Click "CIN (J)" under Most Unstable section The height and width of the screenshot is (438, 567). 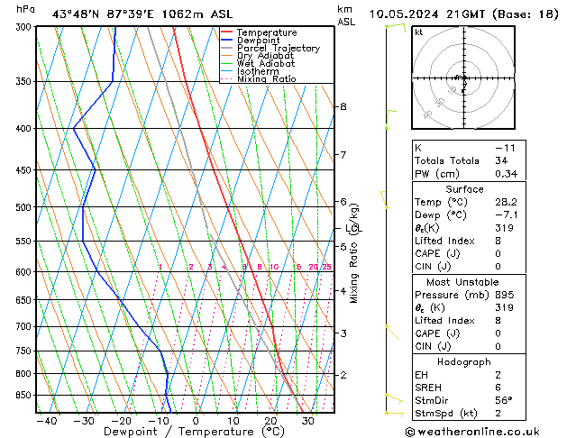pos(433,347)
